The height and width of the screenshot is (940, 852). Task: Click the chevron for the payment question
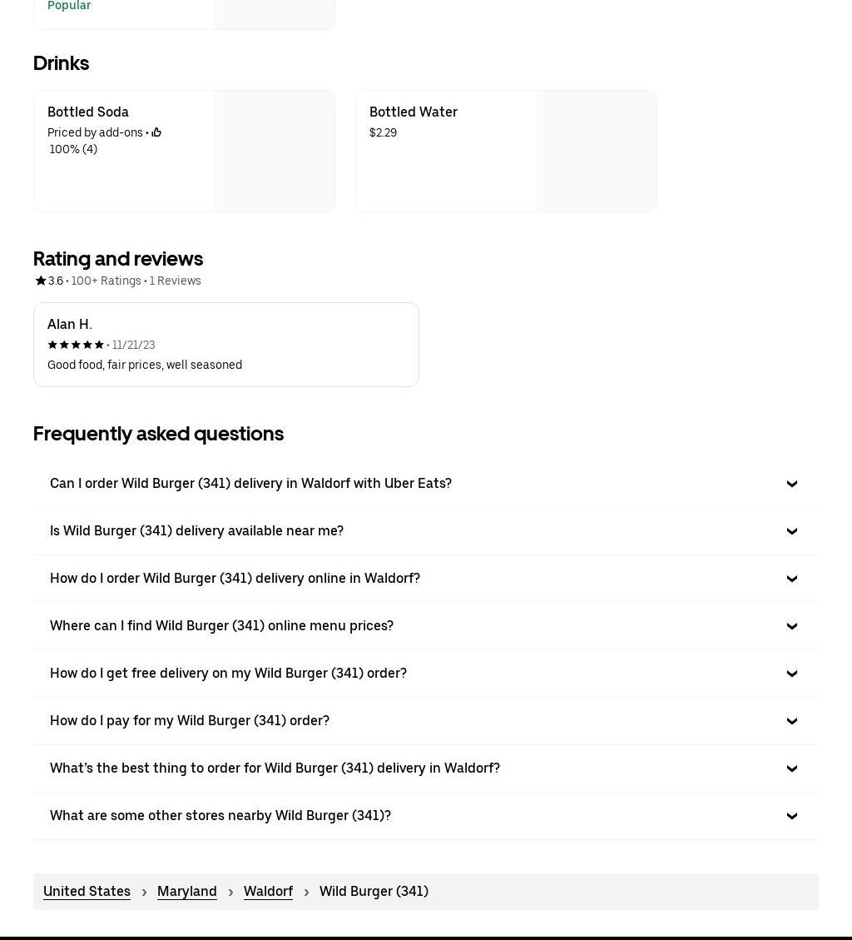791,721
